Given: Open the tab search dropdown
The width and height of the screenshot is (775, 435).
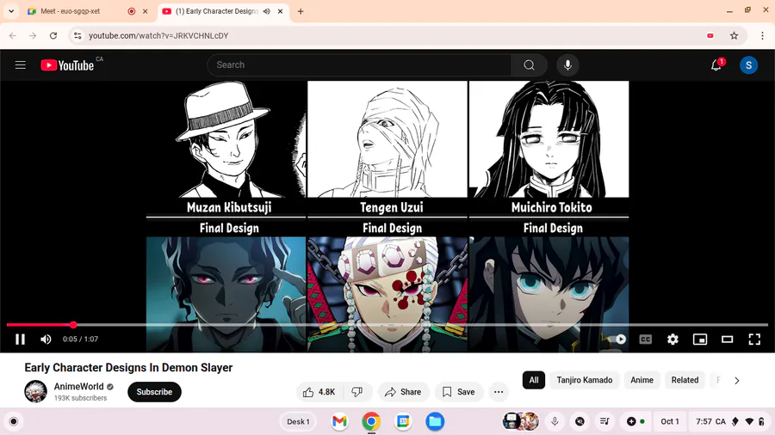Looking at the screenshot, I should click(x=11, y=11).
